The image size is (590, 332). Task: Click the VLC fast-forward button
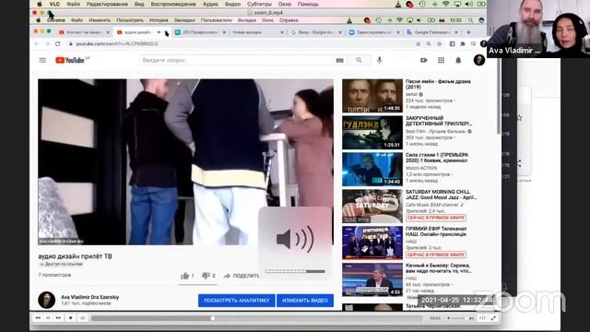tap(58, 318)
